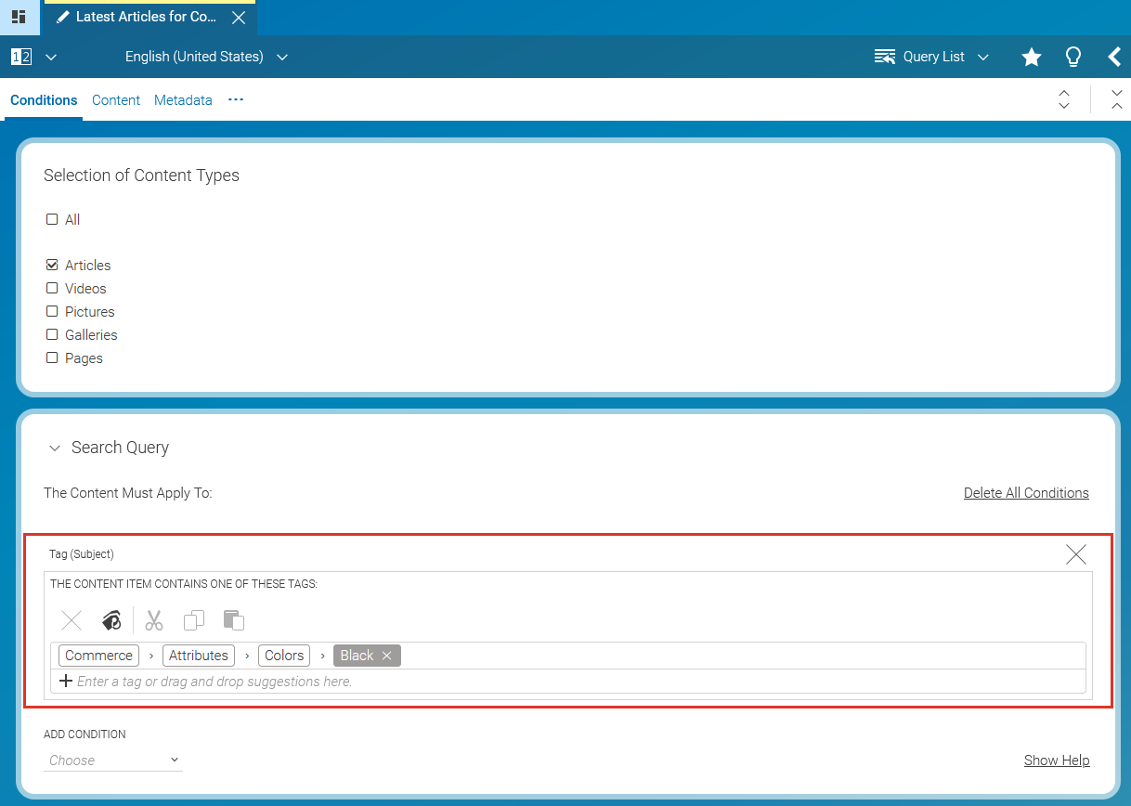Click the app launcher grid icon top-left

[x=19, y=17]
